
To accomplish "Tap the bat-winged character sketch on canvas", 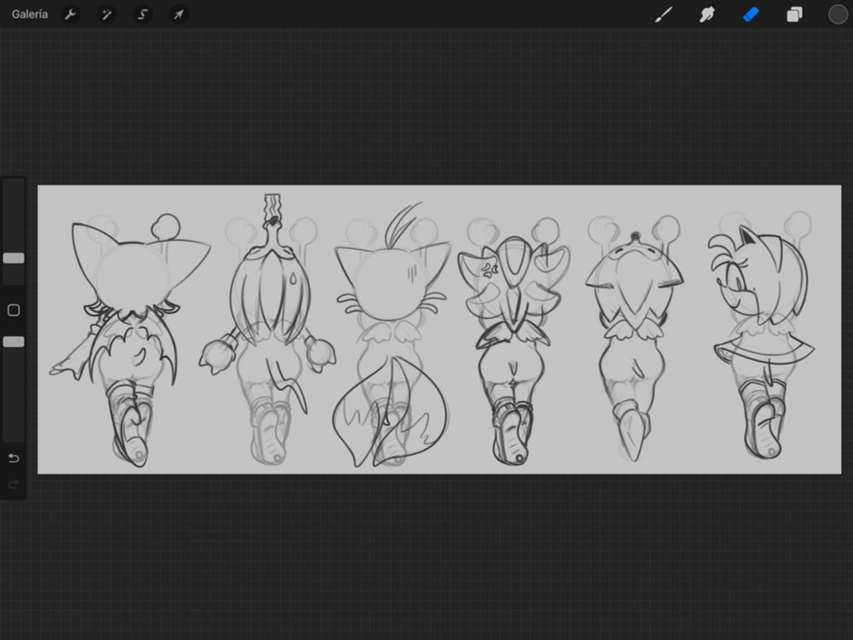I will (x=130, y=340).
